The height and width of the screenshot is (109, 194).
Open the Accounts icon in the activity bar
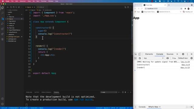[x=2, y=99]
